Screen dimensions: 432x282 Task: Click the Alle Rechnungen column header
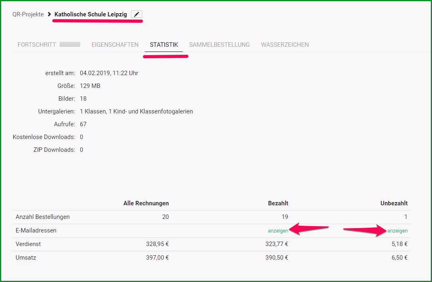146,203
